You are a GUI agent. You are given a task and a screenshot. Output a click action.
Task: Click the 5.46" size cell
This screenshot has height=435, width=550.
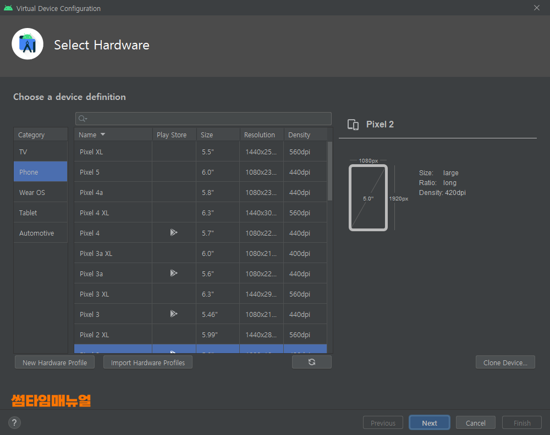pyautogui.click(x=218, y=314)
